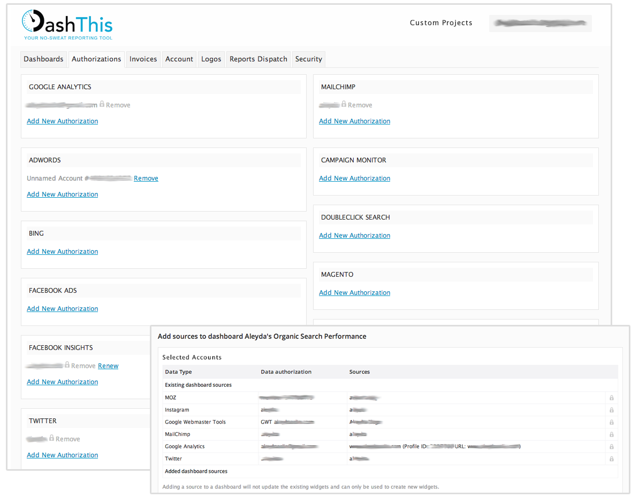The image size is (639, 498).
Task: Click the GOOGLE ANALYTICS section header
Action: 164,87
